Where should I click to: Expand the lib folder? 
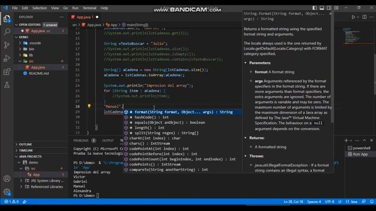pyautogui.click(x=20, y=55)
